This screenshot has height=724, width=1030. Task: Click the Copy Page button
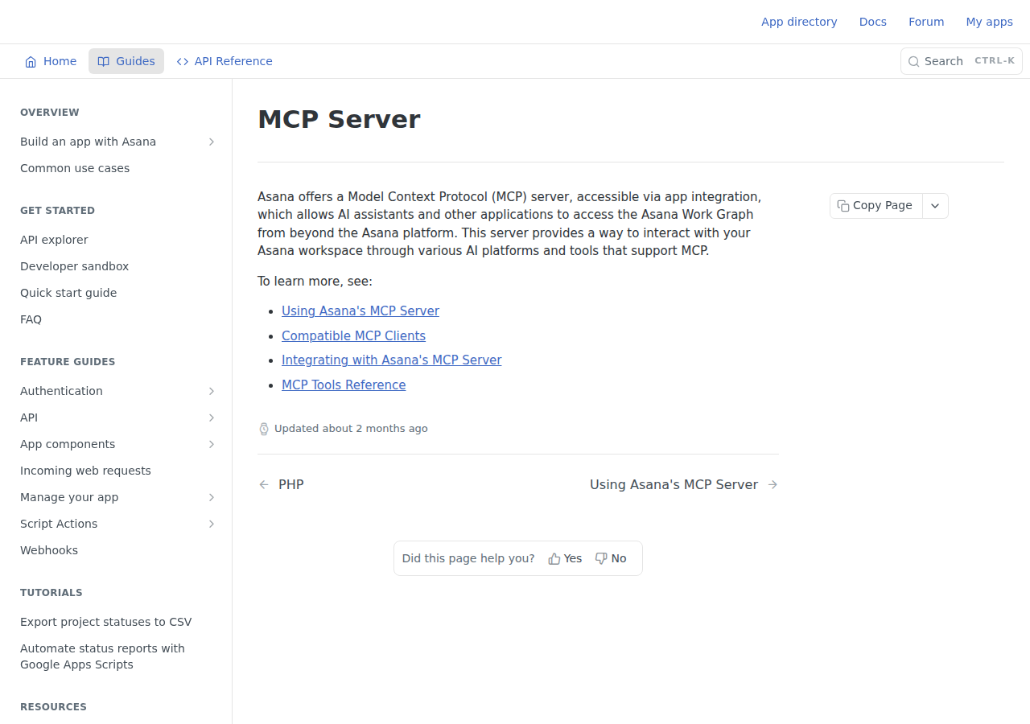[x=876, y=206]
